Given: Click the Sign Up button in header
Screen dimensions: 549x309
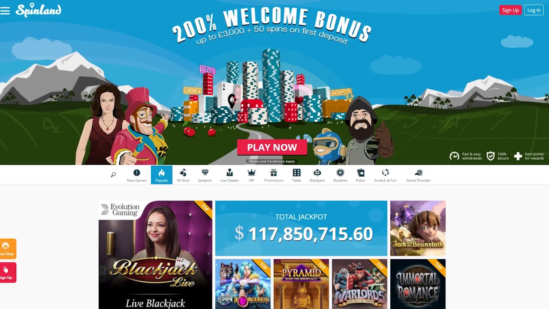Looking at the screenshot, I should point(510,10).
